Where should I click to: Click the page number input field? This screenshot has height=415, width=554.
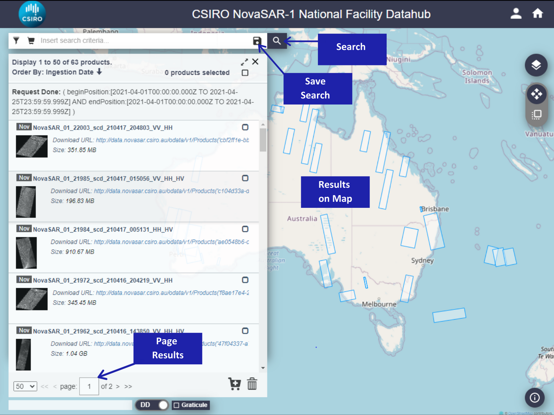point(89,386)
